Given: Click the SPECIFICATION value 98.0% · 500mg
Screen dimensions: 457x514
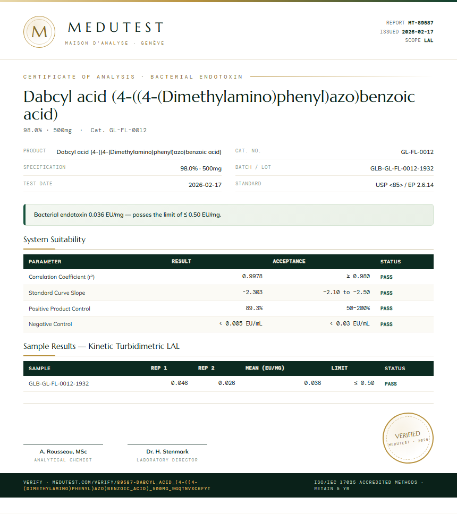Looking at the screenshot, I should (x=201, y=168).
